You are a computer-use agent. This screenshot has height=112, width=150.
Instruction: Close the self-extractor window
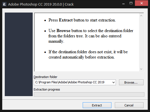coord(142,3)
